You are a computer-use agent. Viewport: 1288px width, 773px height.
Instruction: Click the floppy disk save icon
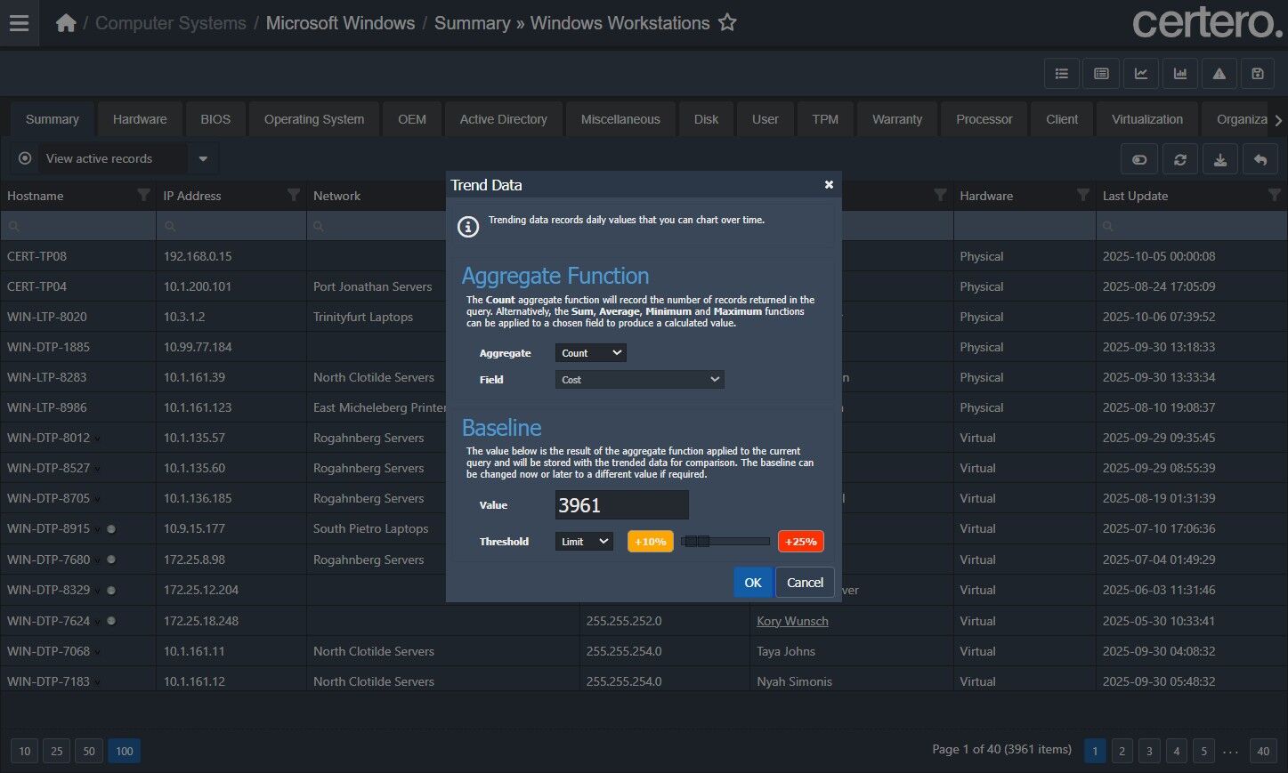[1258, 74]
